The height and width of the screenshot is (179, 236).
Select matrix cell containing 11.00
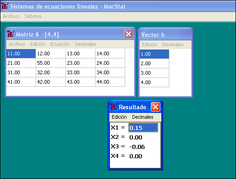pyautogui.click(x=21, y=54)
